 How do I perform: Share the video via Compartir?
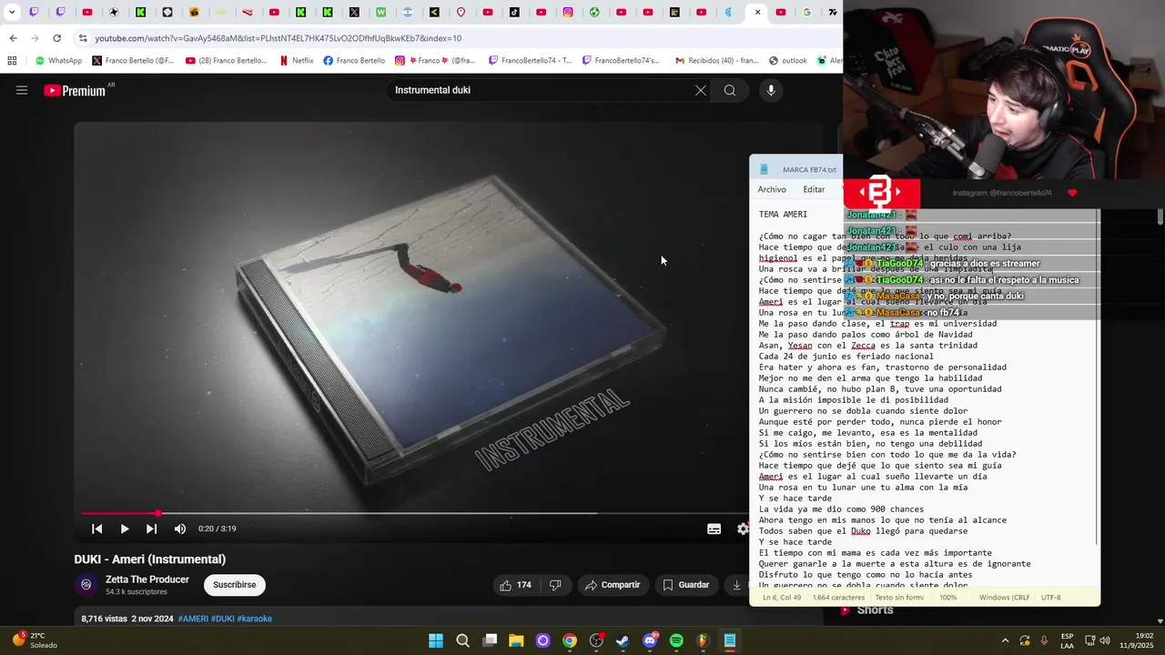coord(613,585)
